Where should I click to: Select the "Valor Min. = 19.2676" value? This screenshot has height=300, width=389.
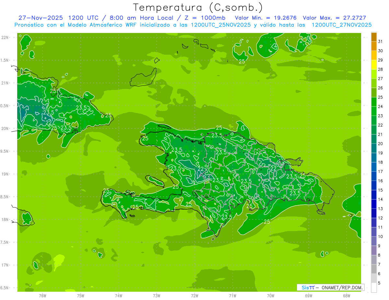click(265, 18)
